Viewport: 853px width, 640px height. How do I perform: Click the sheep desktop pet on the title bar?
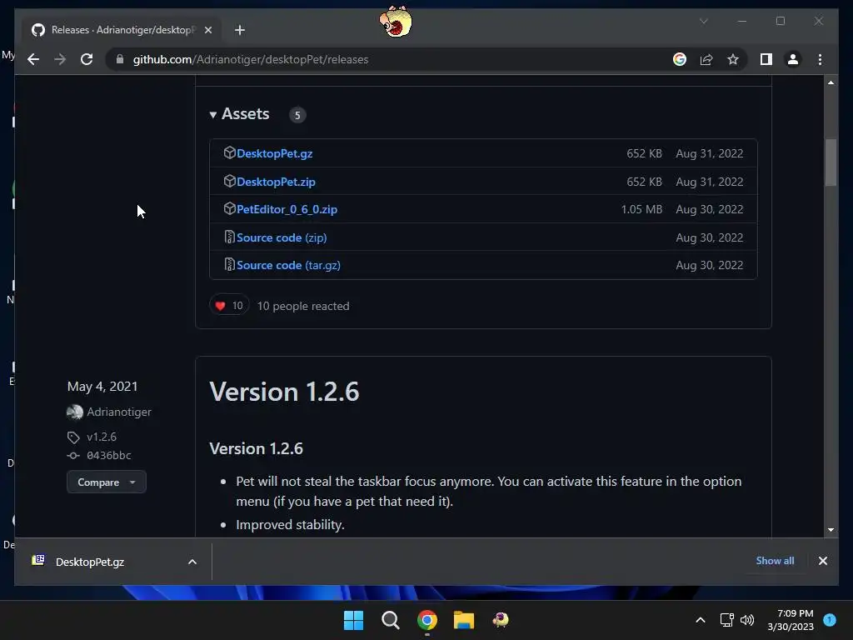[396, 22]
